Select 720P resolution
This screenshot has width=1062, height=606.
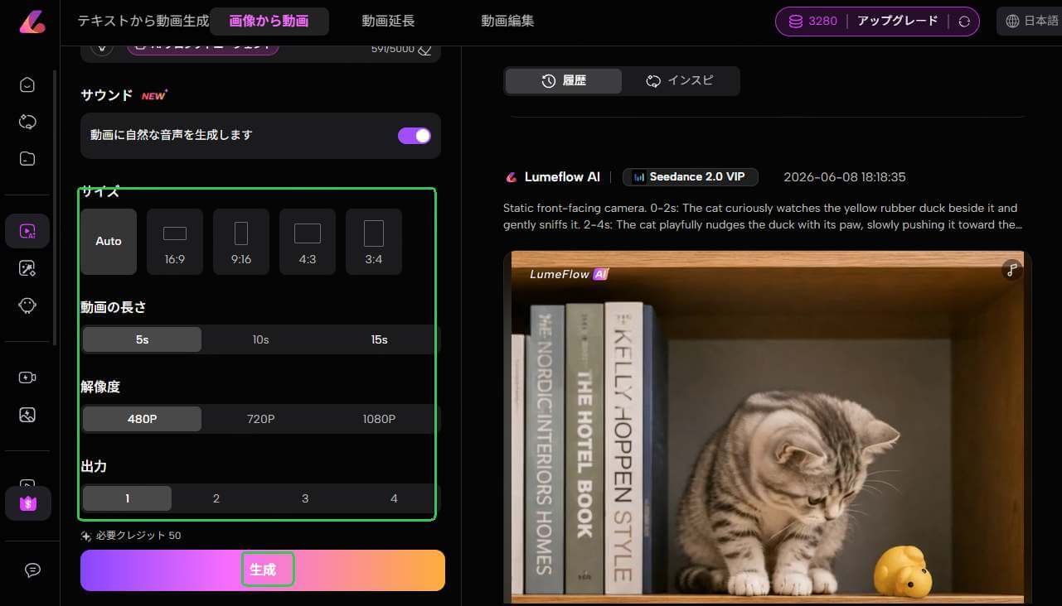point(260,419)
